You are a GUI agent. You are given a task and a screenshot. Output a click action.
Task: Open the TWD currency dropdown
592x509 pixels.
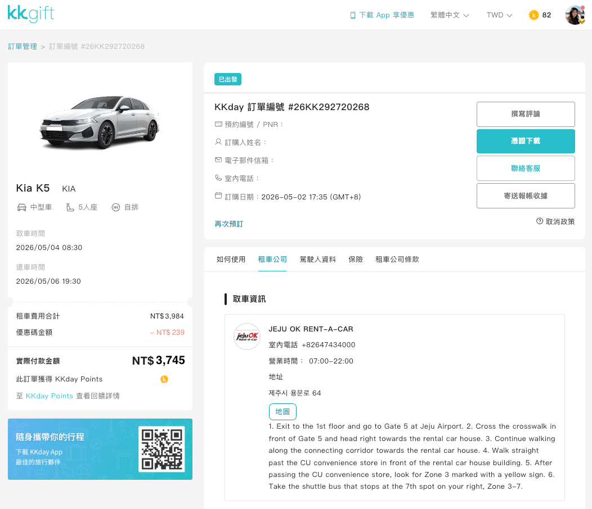coord(499,15)
